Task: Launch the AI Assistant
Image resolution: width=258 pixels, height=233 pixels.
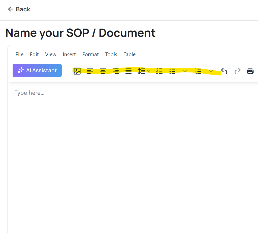Action: 37,70
